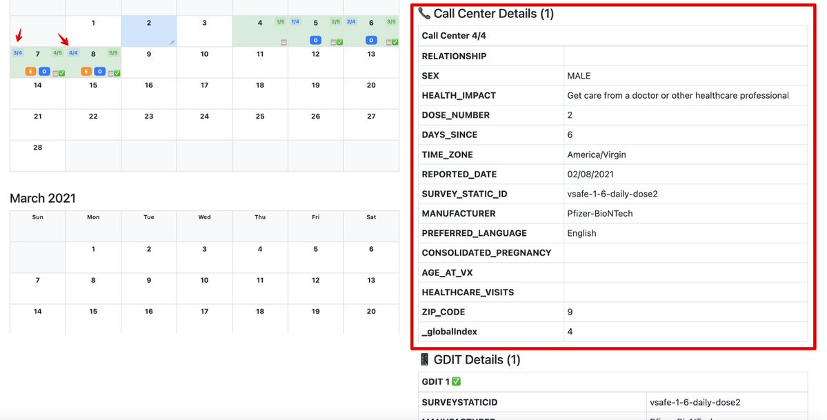Click the CONSOLIDATED_PREGNANCY field label
Image resolution: width=827 pixels, height=420 pixels.
(x=486, y=252)
